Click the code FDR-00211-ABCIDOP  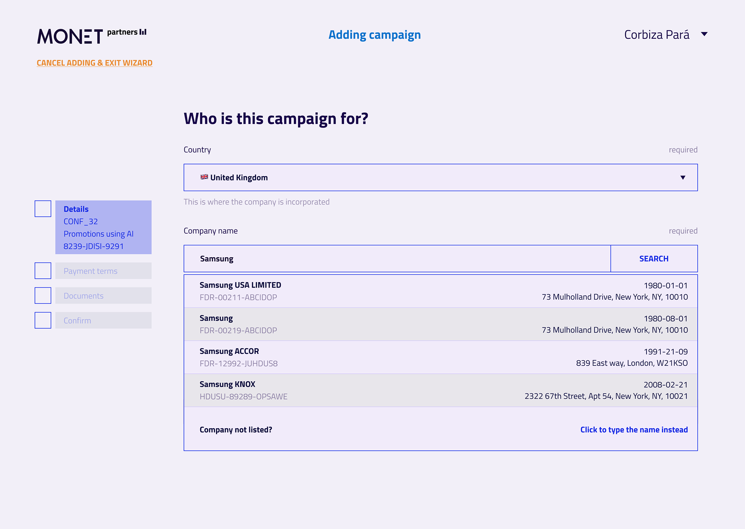tap(238, 297)
